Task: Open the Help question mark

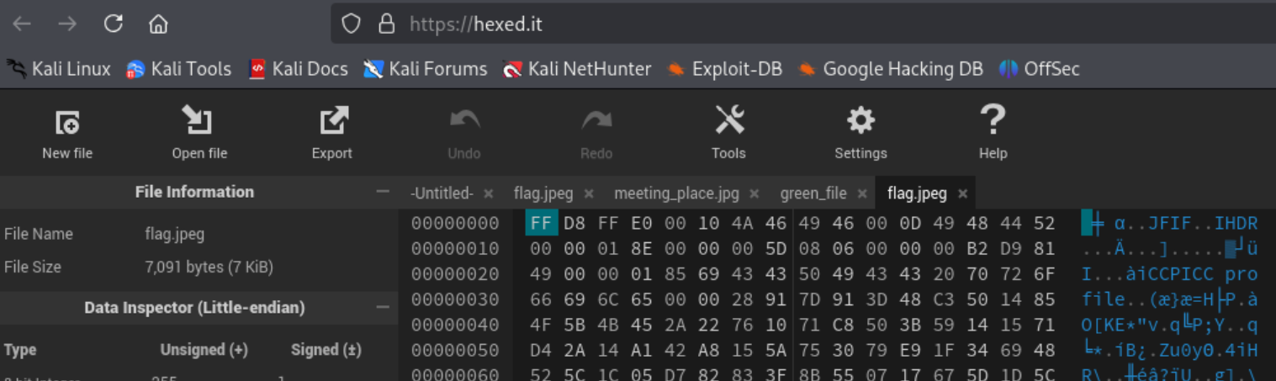Action: coord(993,134)
